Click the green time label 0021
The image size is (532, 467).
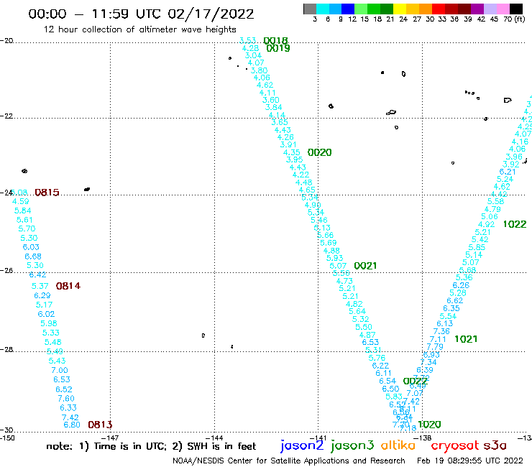coord(365,266)
